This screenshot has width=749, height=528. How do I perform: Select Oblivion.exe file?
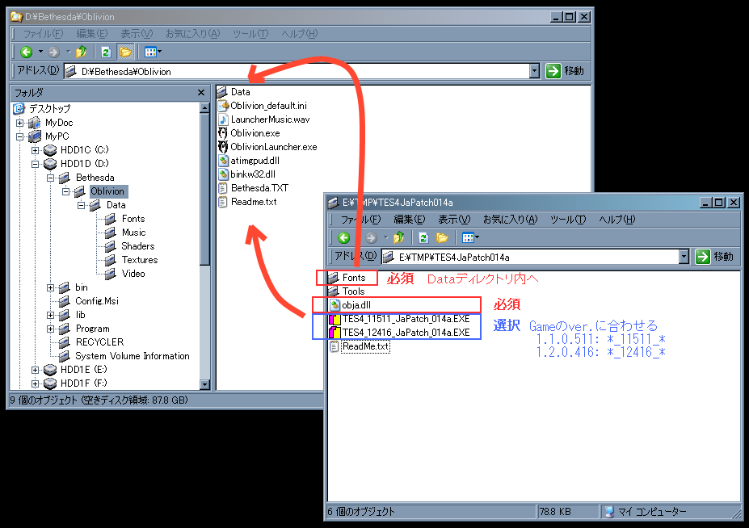pyautogui.click(x=250, y=133)
